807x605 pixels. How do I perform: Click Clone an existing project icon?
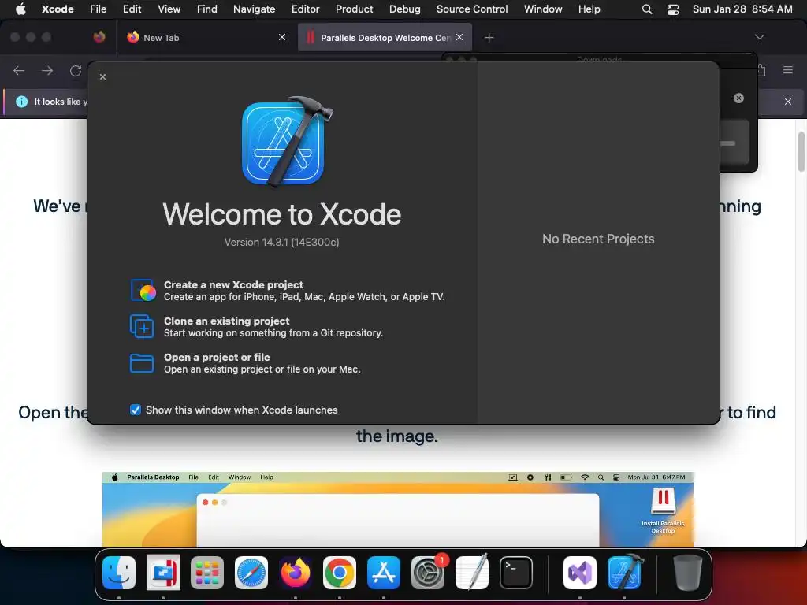(142, 326)
